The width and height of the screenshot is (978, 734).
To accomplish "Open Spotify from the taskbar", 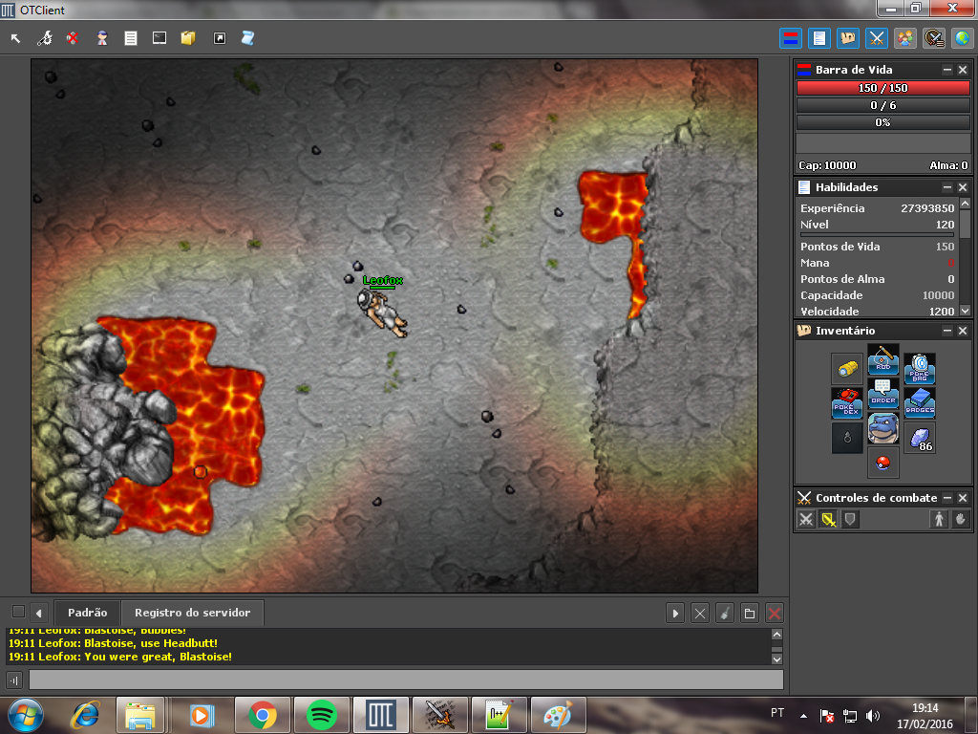I will 321,715.
